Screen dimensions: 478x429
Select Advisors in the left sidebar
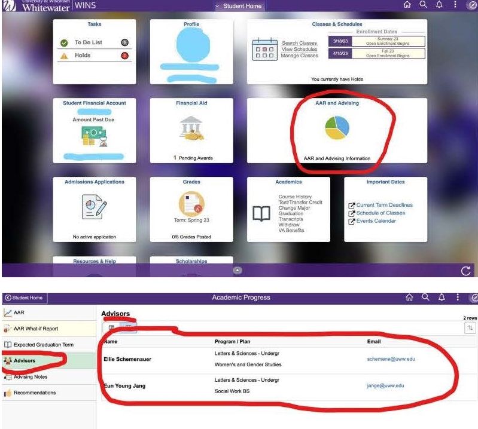click(49, 360)
